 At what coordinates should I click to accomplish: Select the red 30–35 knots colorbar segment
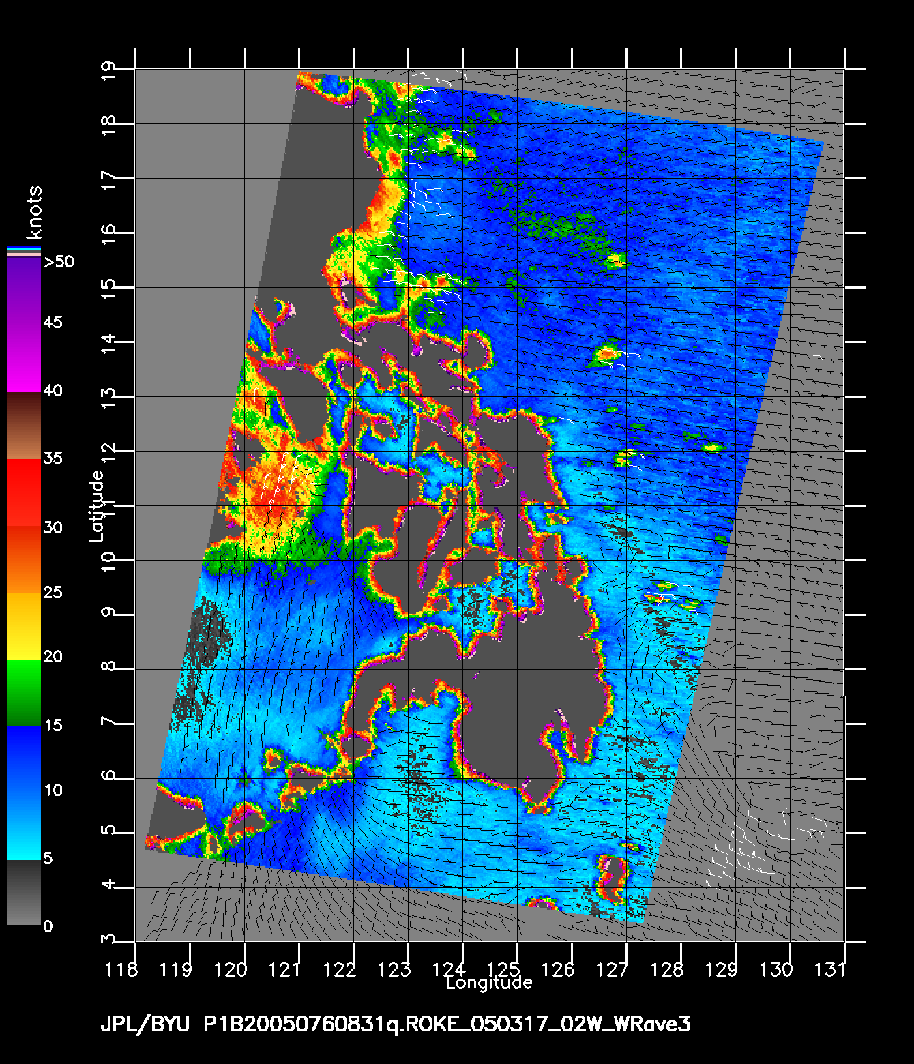coord(24,492)
